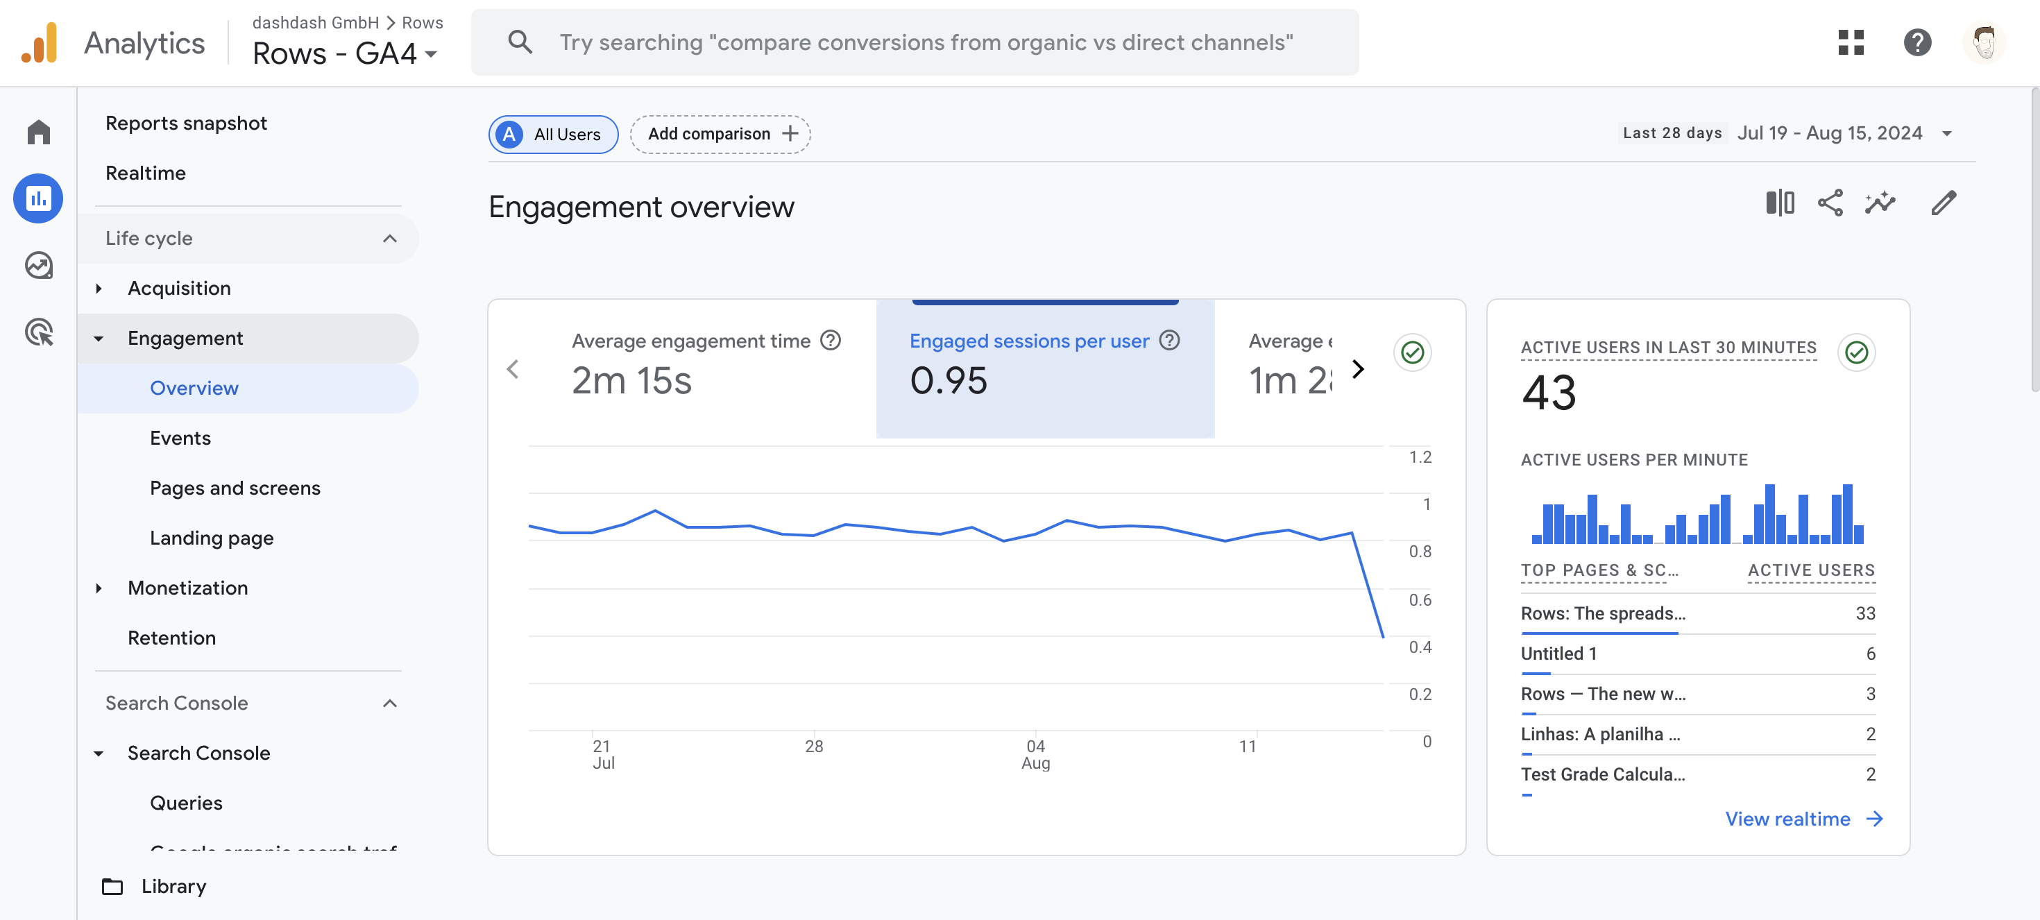Click the Realtime navigation icon

tap(146, 172)
